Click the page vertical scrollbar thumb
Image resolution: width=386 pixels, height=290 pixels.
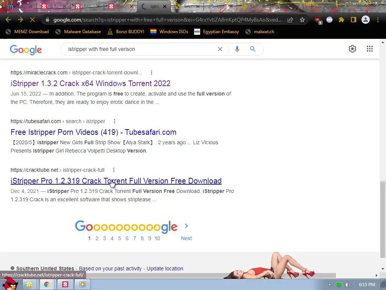tap(383, 219)
